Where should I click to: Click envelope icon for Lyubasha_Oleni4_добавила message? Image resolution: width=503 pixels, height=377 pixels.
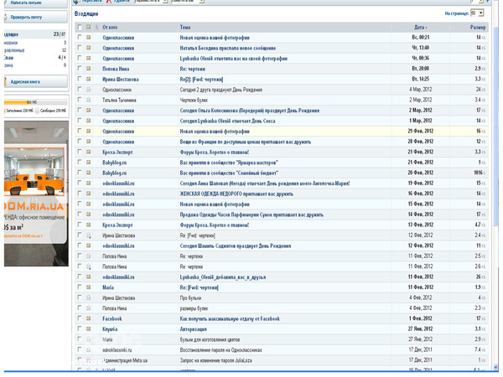click(89, 276)
